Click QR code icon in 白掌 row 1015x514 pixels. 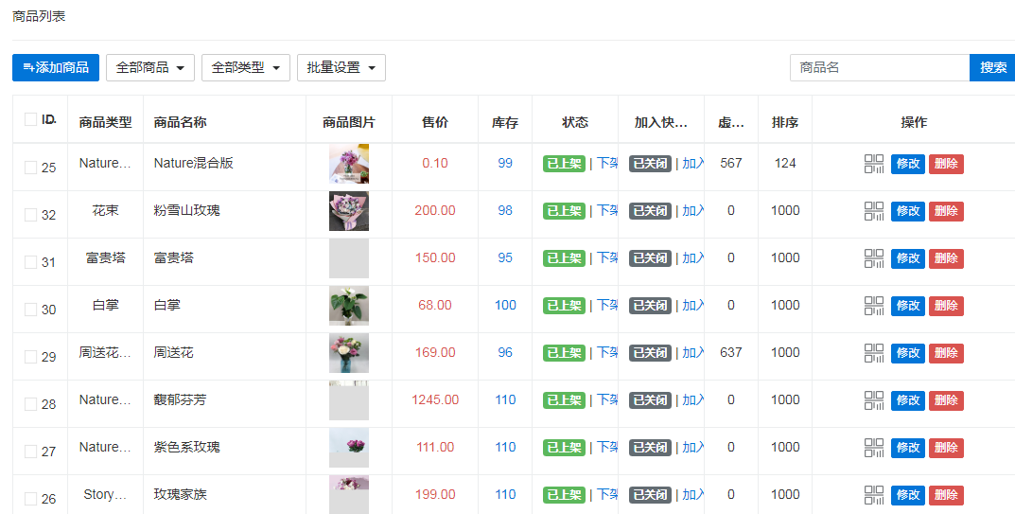(874, 306)
